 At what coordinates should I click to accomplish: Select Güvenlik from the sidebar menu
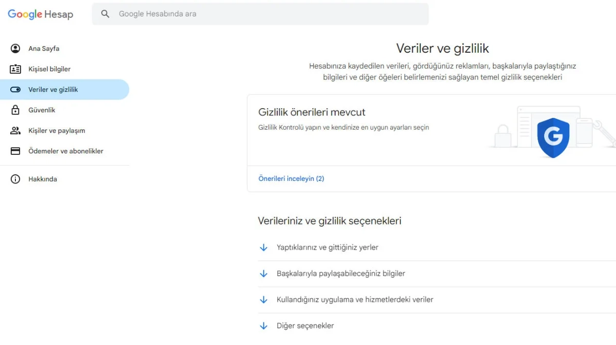[x=42, y=110]
